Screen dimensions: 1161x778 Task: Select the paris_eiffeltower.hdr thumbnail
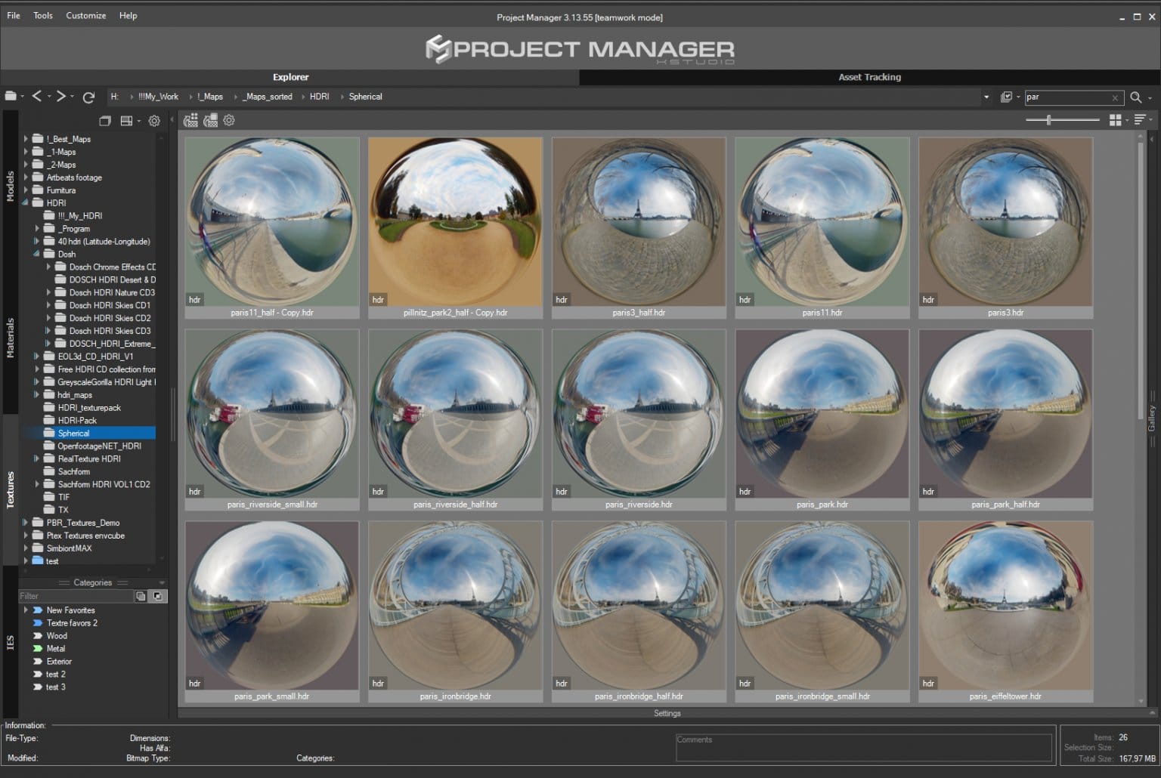[1005, 604]
